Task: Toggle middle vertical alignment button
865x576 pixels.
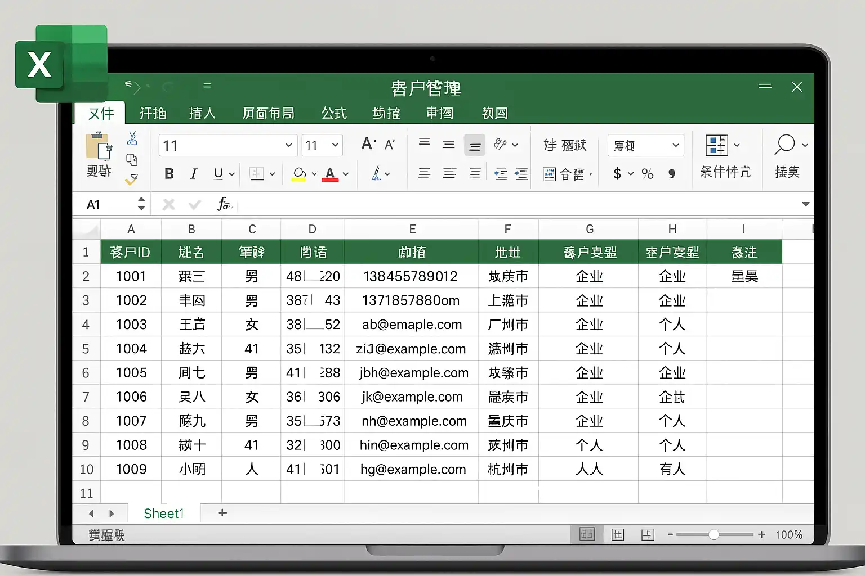Action: click(x=449, y=145)
